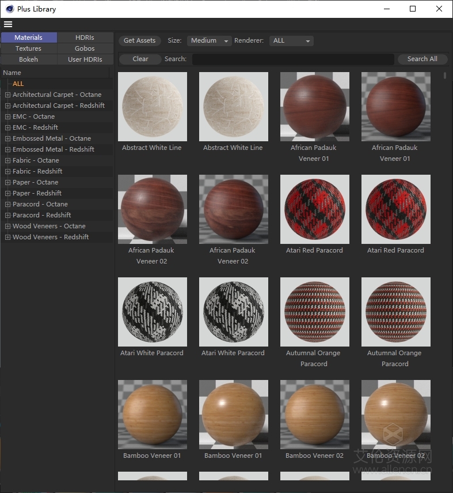Select ALL in the category tree

(x=18, y=84)
